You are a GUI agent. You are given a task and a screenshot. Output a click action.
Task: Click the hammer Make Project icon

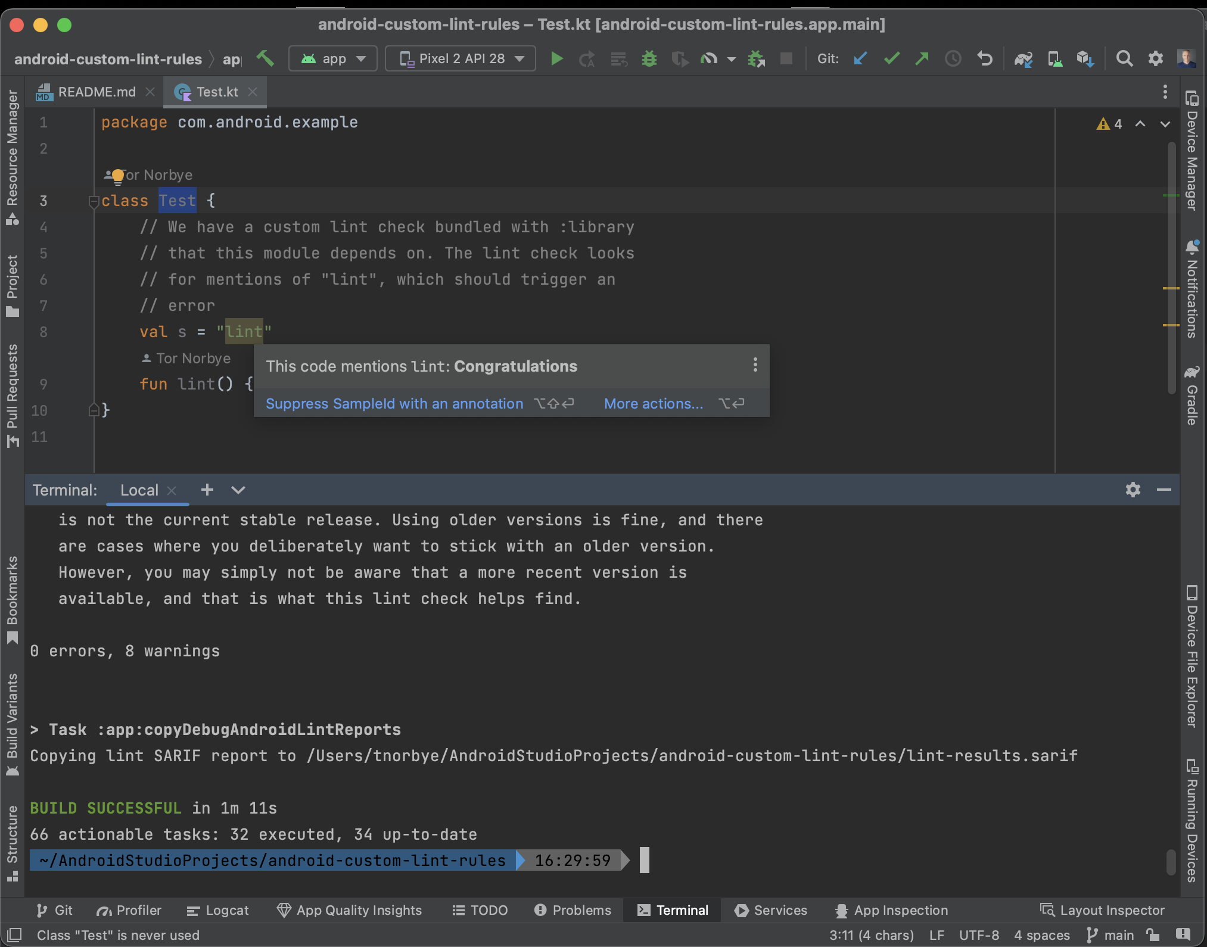tap(265, 58)
